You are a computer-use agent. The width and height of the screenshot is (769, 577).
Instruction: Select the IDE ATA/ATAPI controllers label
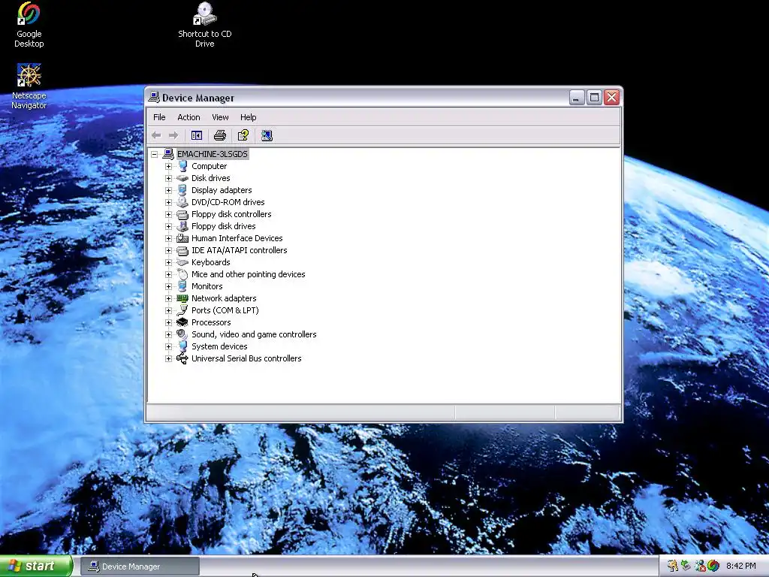tap(240, 250)
